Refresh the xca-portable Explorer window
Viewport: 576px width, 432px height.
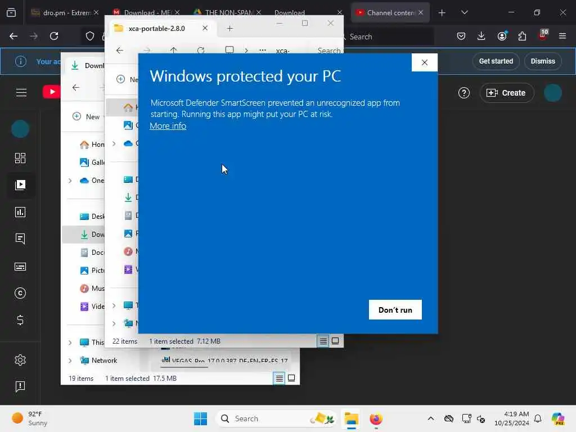[201, 50]
